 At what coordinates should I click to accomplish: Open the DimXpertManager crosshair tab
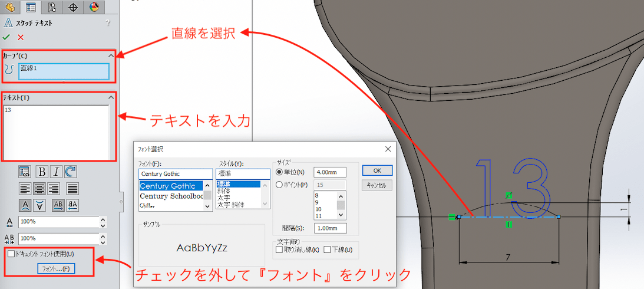(73, 6)
